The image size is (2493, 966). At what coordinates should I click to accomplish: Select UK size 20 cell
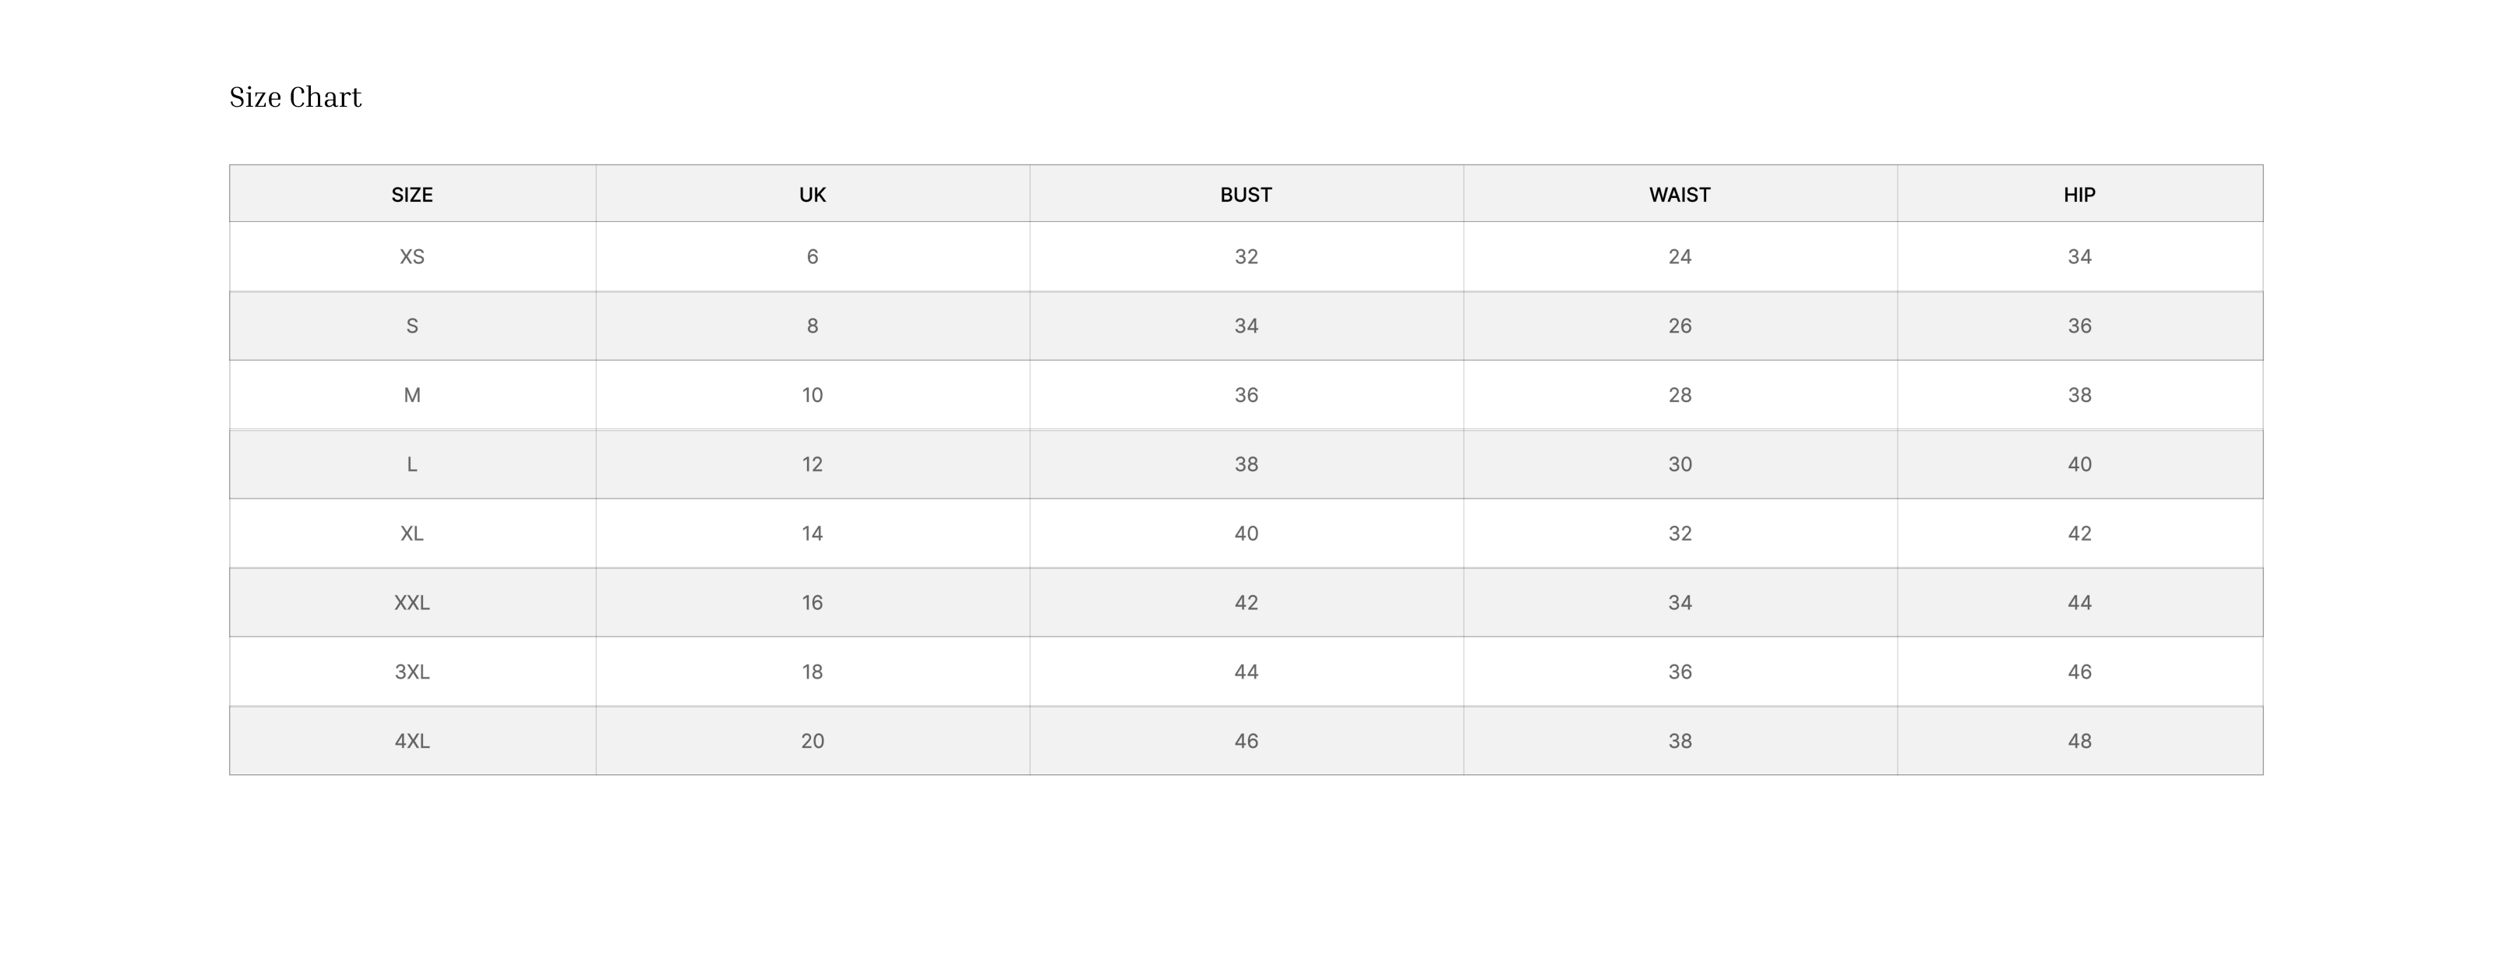[812, 741]
